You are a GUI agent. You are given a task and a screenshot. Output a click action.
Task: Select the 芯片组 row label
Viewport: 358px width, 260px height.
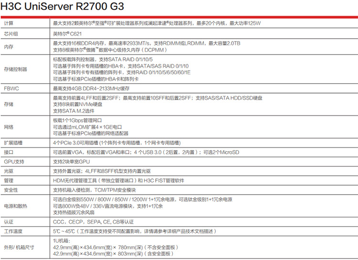pyautogui.click(x=11, y=34)
